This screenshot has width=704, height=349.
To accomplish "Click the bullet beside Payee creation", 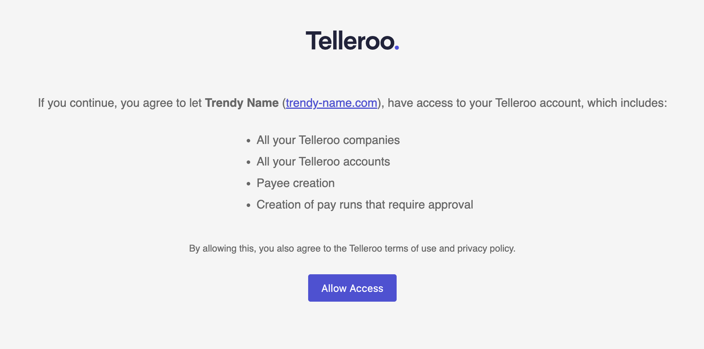I will [248, 184].
